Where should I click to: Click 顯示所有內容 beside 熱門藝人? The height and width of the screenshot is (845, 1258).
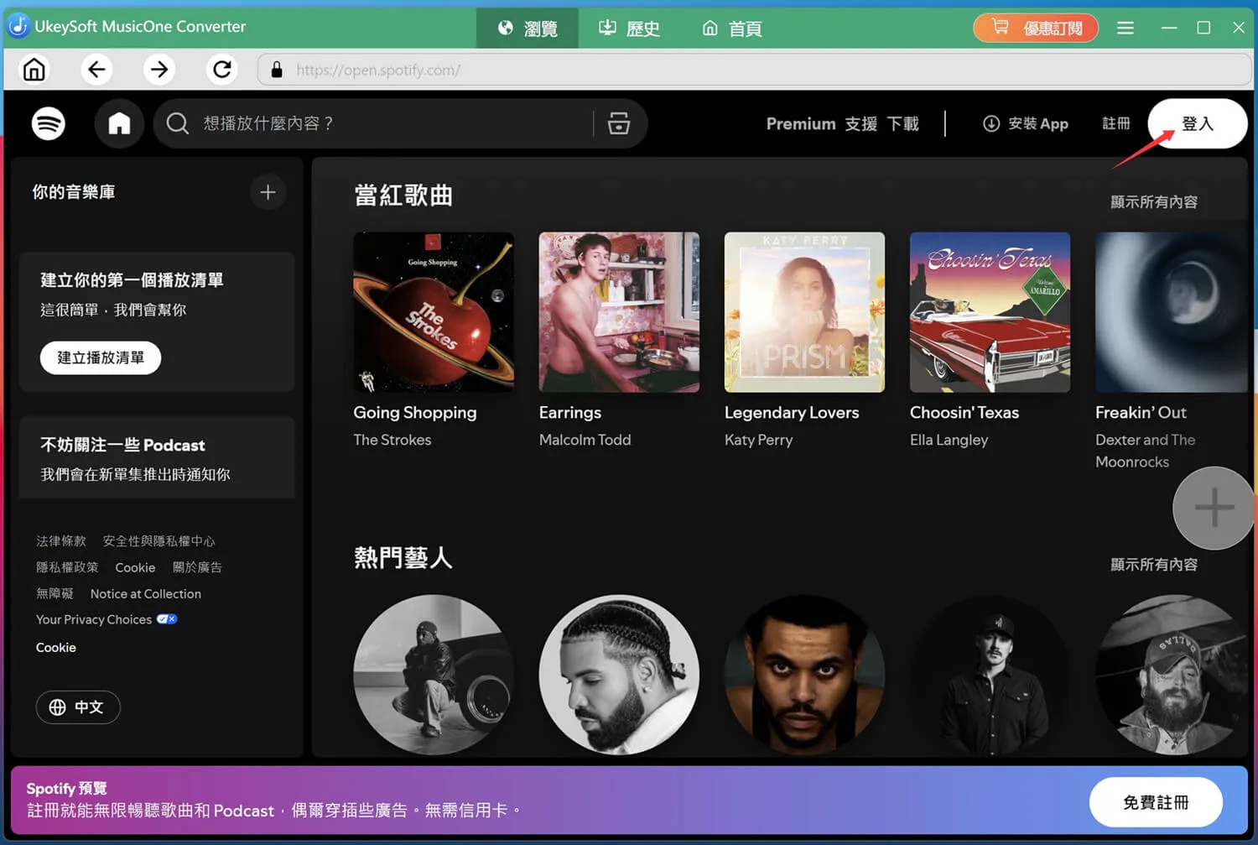[1154, 565]
